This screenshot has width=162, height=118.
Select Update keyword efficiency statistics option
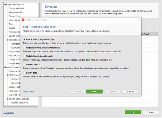[24, 48]
